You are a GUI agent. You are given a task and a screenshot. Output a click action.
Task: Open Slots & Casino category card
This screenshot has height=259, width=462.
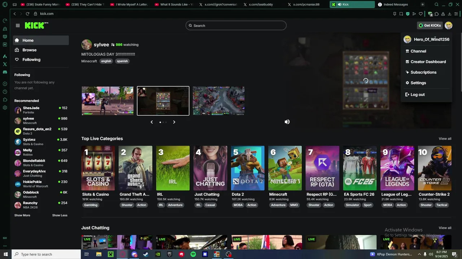pos(98,168)
